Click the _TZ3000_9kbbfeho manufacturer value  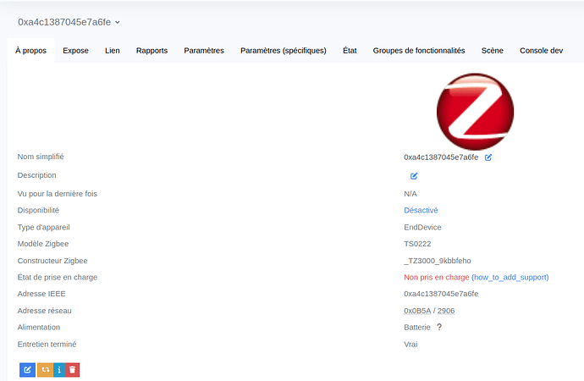(x=438, y=261)
